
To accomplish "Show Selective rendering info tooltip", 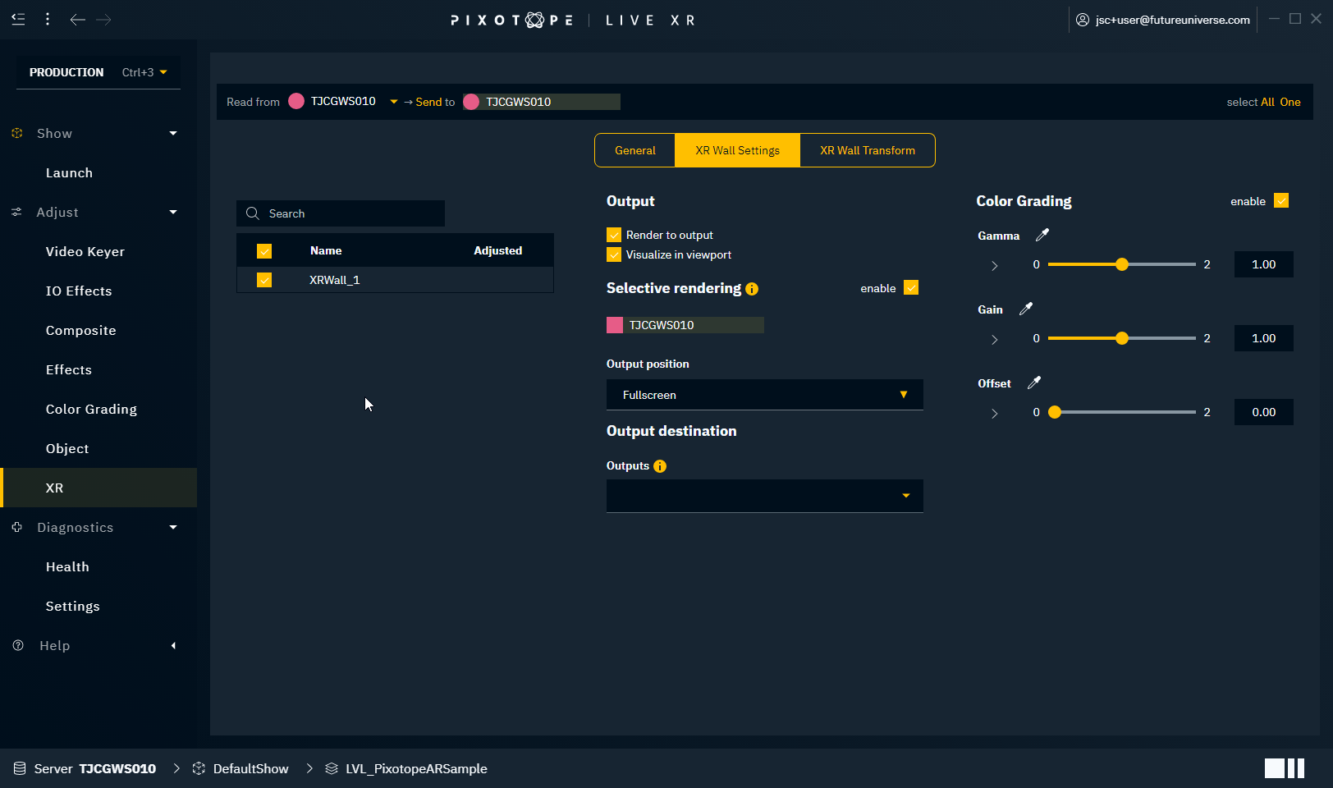I will coord(752,289).
